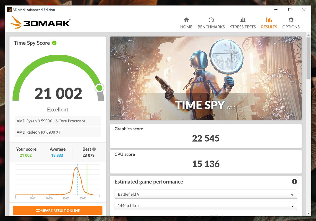Minimize the 3DMark window
This screenshot has height=221, width=316.
[276, 9]
